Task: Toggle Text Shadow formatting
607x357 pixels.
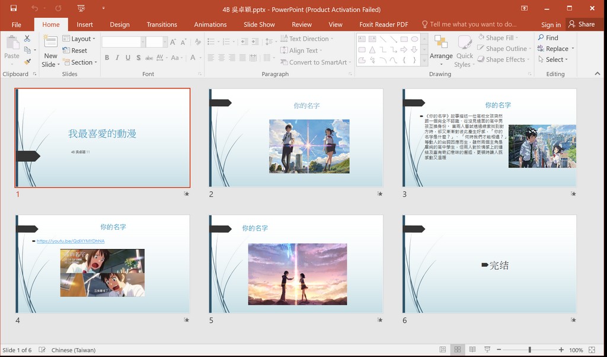Action: pyautogui.click(x=138, y=58)
